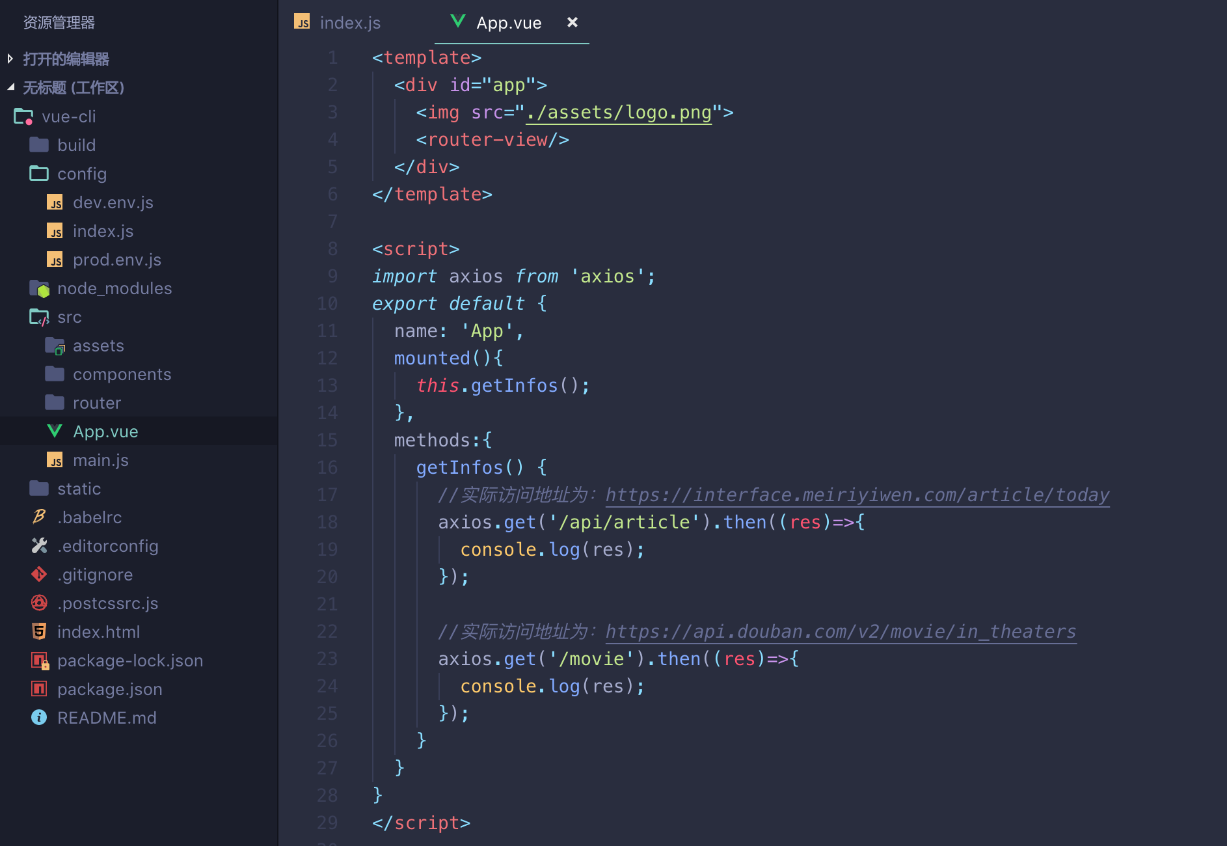Click the HTML icon next to index.html

pos(39,632)
